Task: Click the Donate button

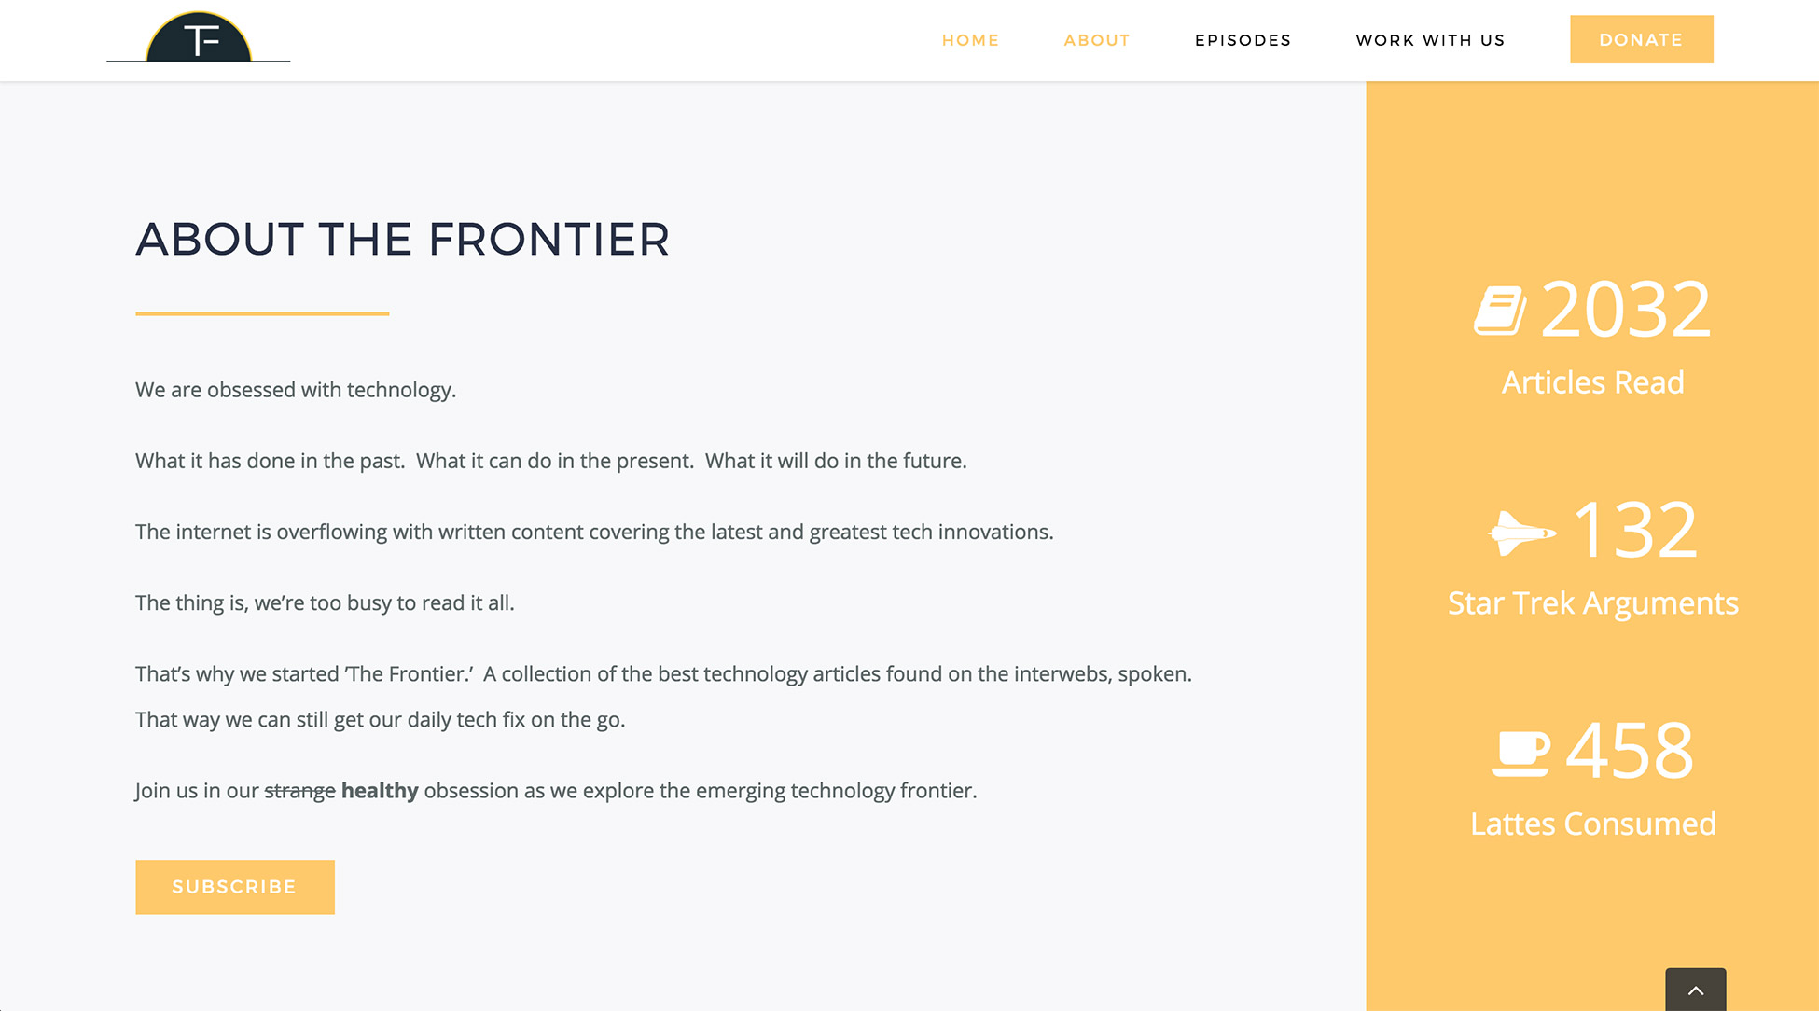Action: point(1642,39)
